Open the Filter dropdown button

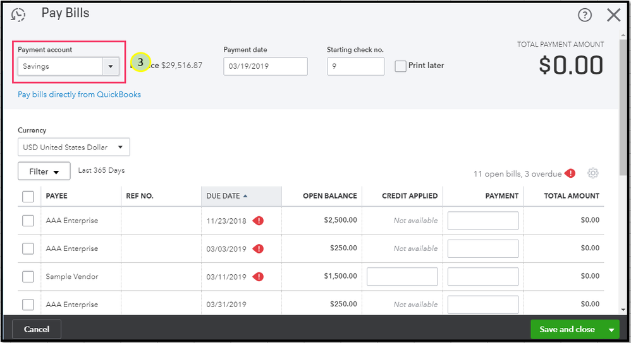[44, 171]
